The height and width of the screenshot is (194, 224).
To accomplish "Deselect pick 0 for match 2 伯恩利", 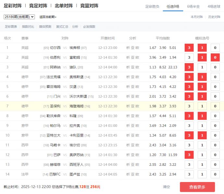I will point(215,58).
